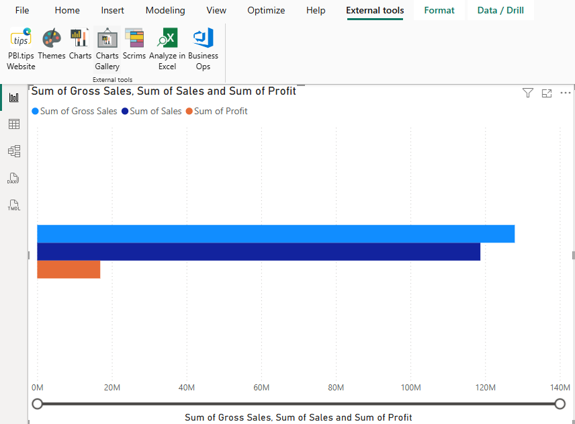Switch to the Format ribbon tab
This screenshot has width=575, height=424.
click(x=439, y=10)
